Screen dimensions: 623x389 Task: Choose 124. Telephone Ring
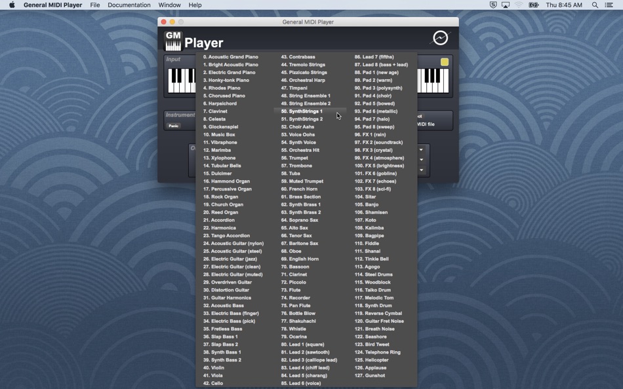pyautogui.click(x=378, y=352)
